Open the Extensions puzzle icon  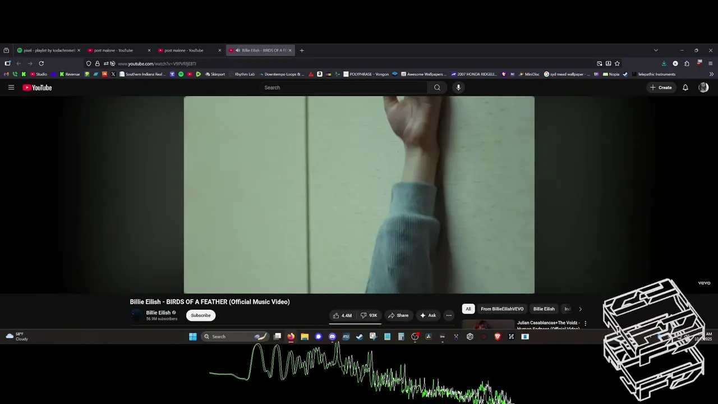pos(687,63)
